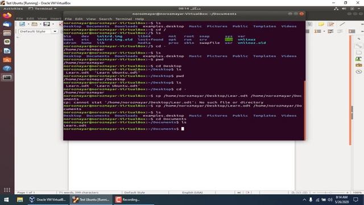
Task: Open View menu in Terminal window
Action: [x=91, y=19]
